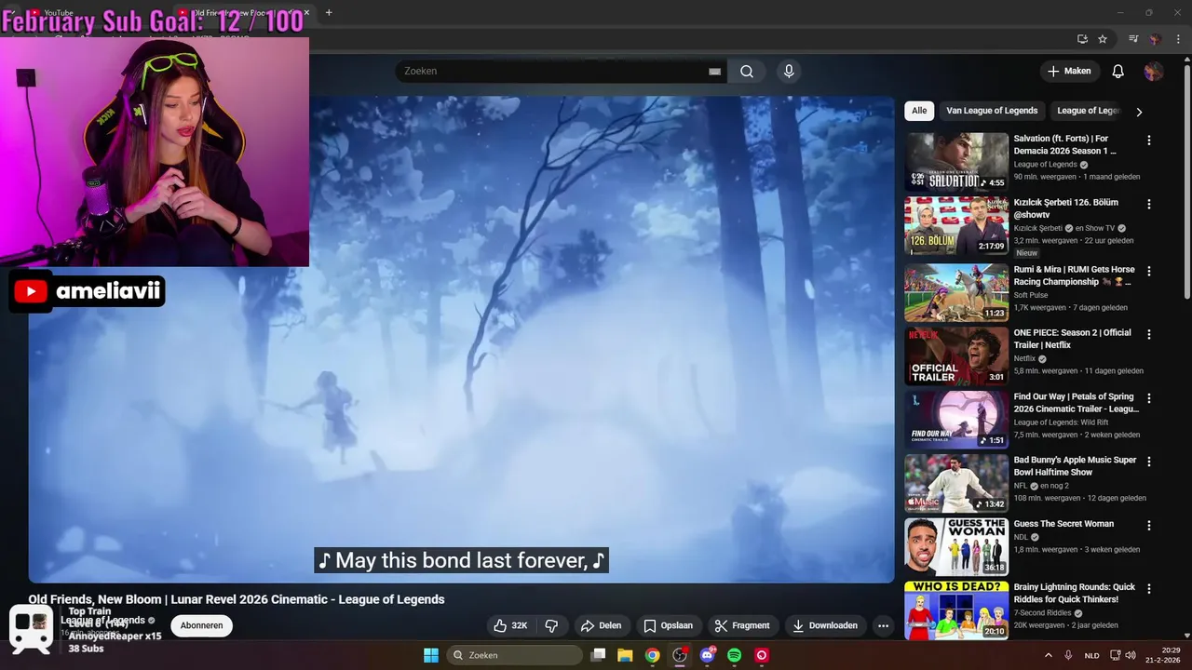This screenshot has width=1192, height=670.
Task: Open the Salvation cinematic thumbnail
Action: (956, 161)
